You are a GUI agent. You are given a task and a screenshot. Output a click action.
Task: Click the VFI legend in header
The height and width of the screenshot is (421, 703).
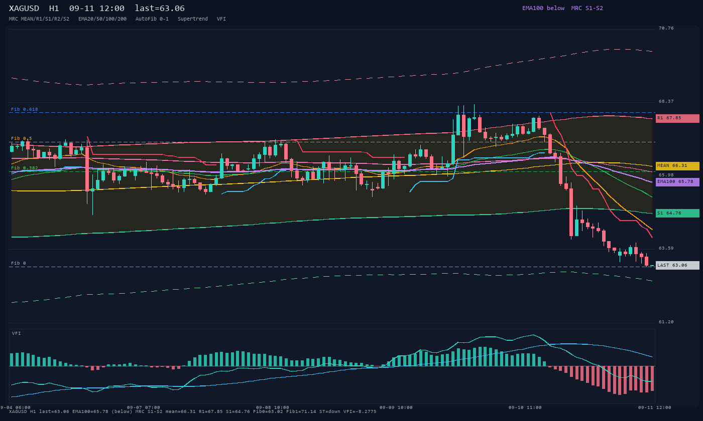[x=221, y=19]
